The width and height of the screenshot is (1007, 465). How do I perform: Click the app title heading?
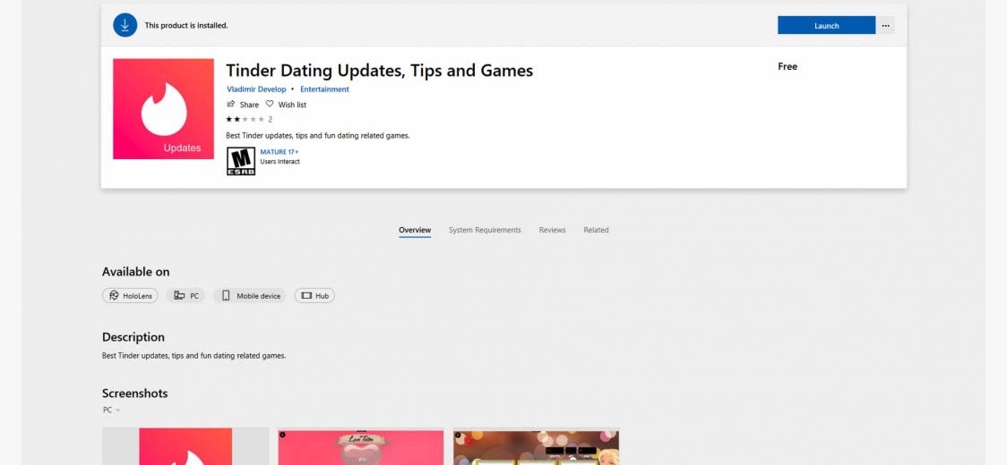click(x=380, y=71)
